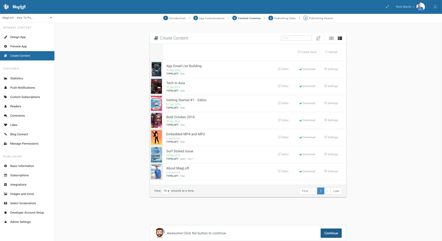Go to First page

point(305,191)
